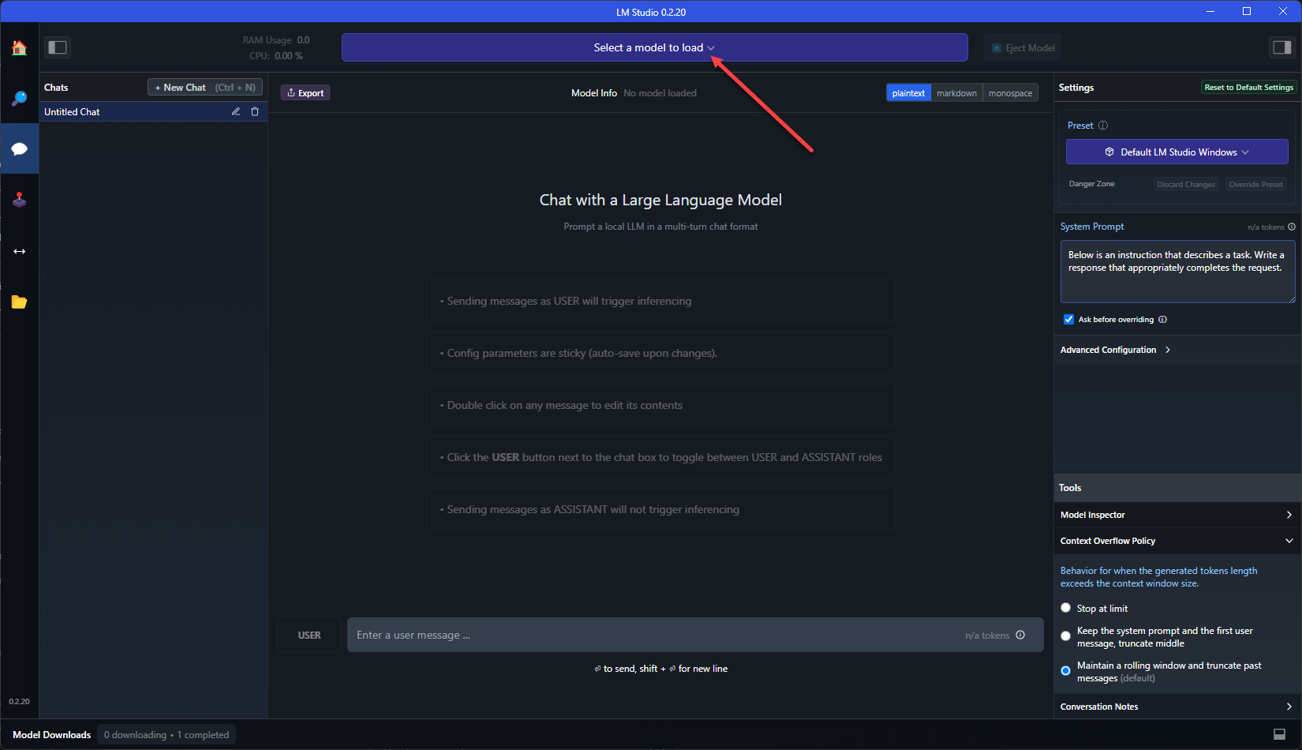
Task: Open the Default LM Studio Windows preset dropdown
Action: [x=1177, y=152]
